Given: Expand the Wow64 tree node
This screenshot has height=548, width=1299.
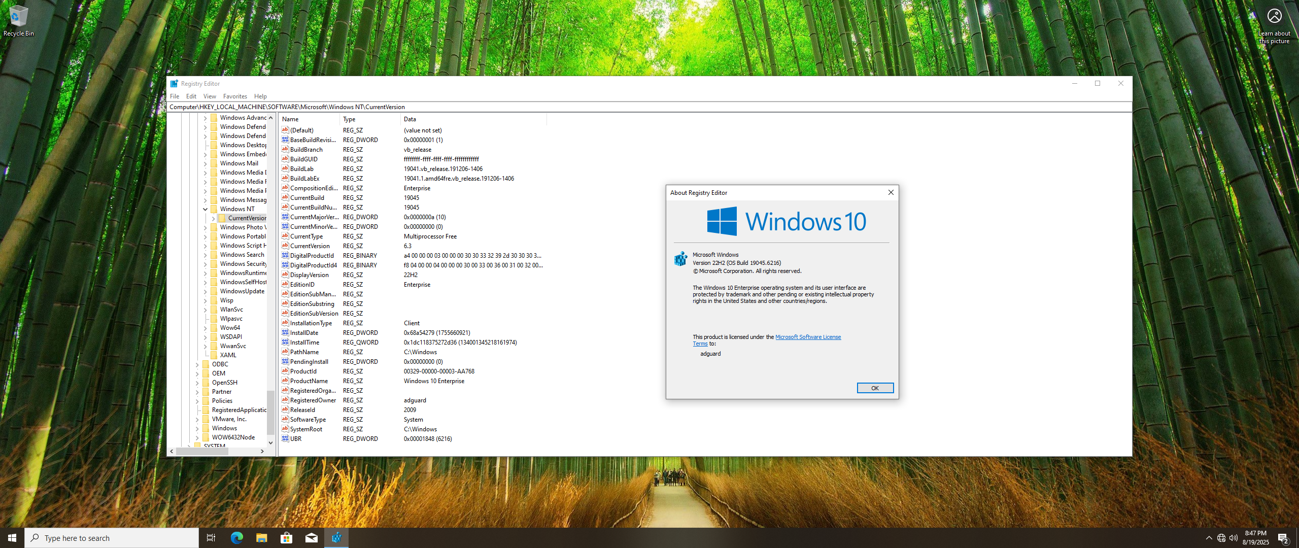Looking at the screenshot, I should [205, 328].
